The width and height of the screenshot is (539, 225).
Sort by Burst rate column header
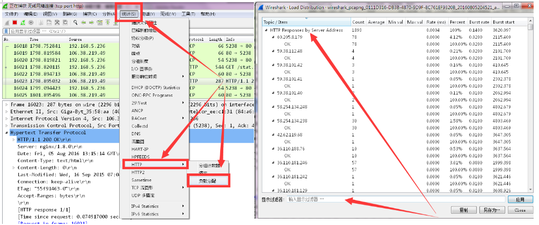[479, 22]
